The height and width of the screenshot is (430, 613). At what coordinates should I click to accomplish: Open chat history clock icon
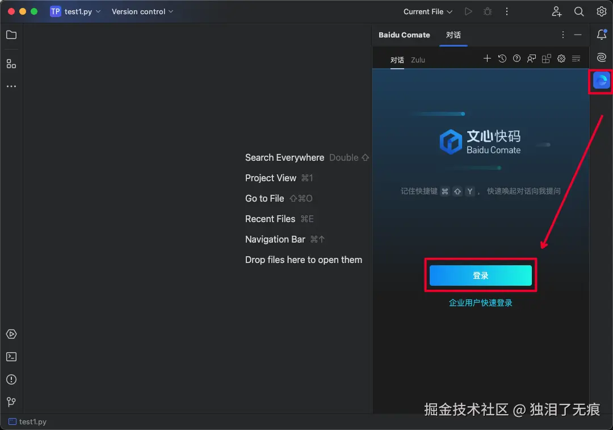[502, 59]
